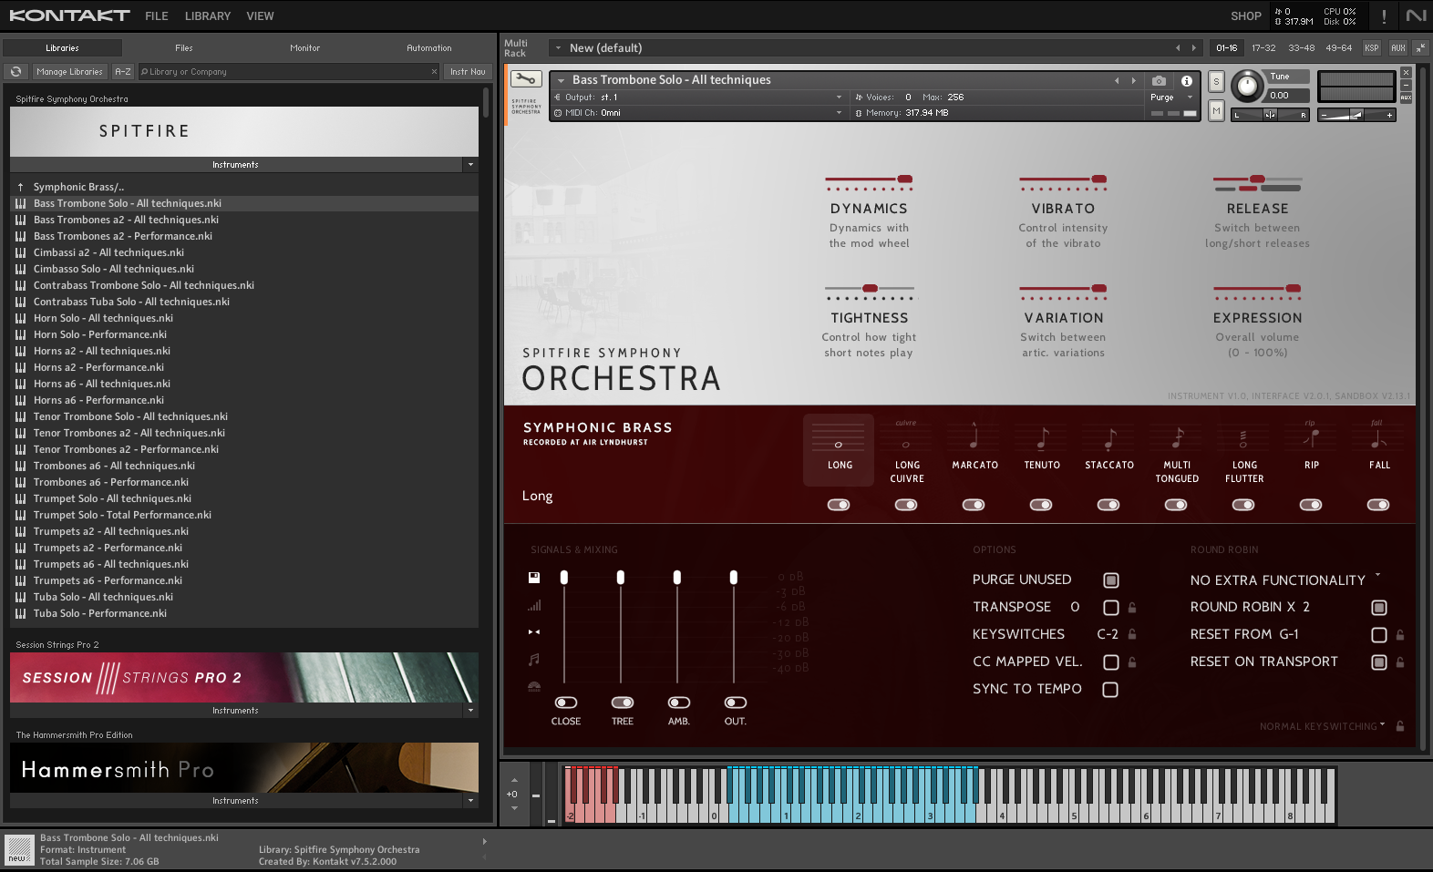1433x872 pixels.
Task: Enable the Sync to Tempo checkbox
Action: (1110, 690)
